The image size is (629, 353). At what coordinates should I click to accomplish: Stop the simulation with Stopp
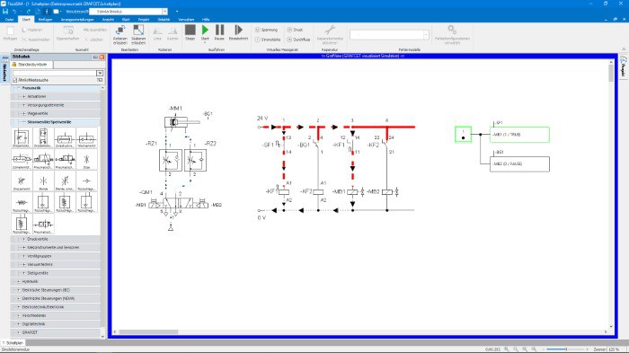click(190, 32)
